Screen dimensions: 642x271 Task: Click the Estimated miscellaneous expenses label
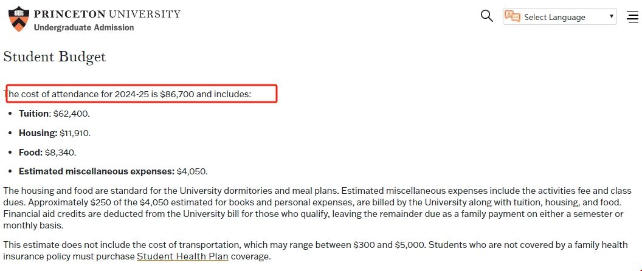coord(97,171)
